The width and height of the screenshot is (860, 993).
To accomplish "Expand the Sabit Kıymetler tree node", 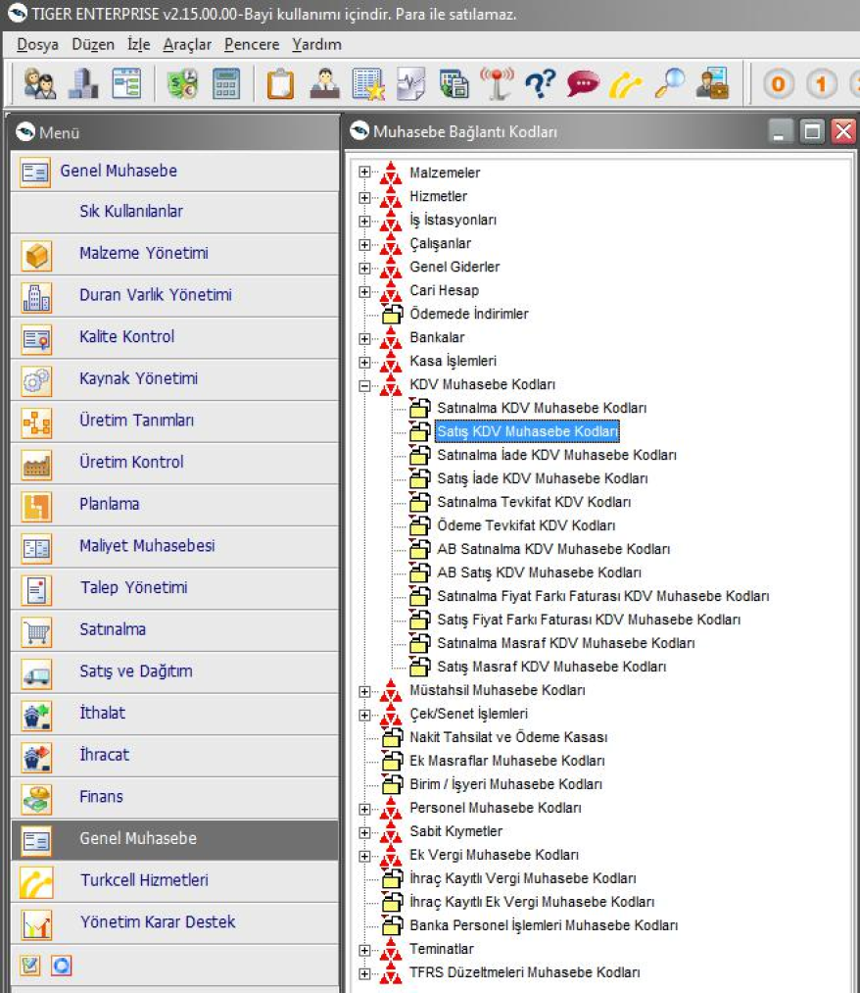I will pos(364,833).
